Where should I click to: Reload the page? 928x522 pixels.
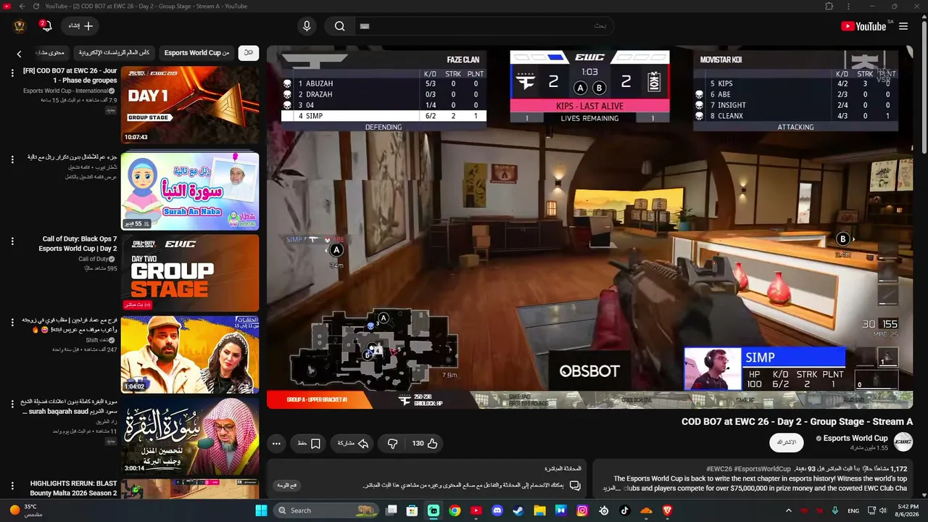point(36,7)
